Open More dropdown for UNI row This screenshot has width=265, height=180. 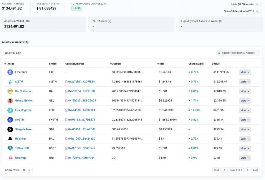(x=245, y=158)
